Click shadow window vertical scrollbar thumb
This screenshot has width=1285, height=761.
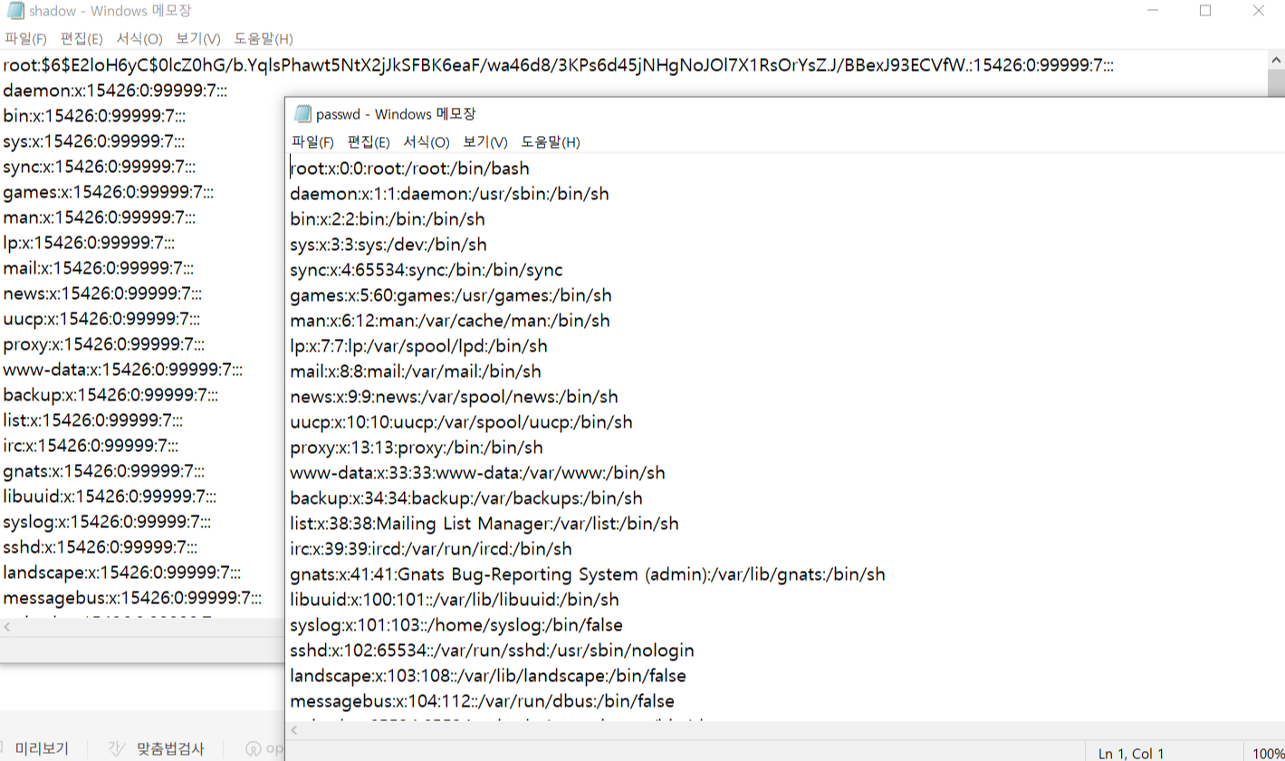[1276, 82]
